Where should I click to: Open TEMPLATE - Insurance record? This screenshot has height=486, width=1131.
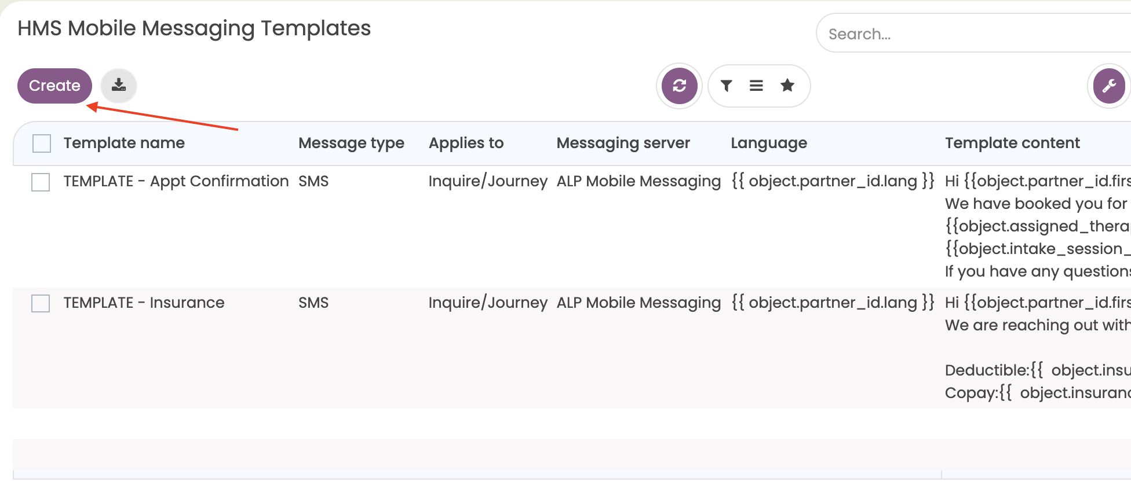pos(144,303)
